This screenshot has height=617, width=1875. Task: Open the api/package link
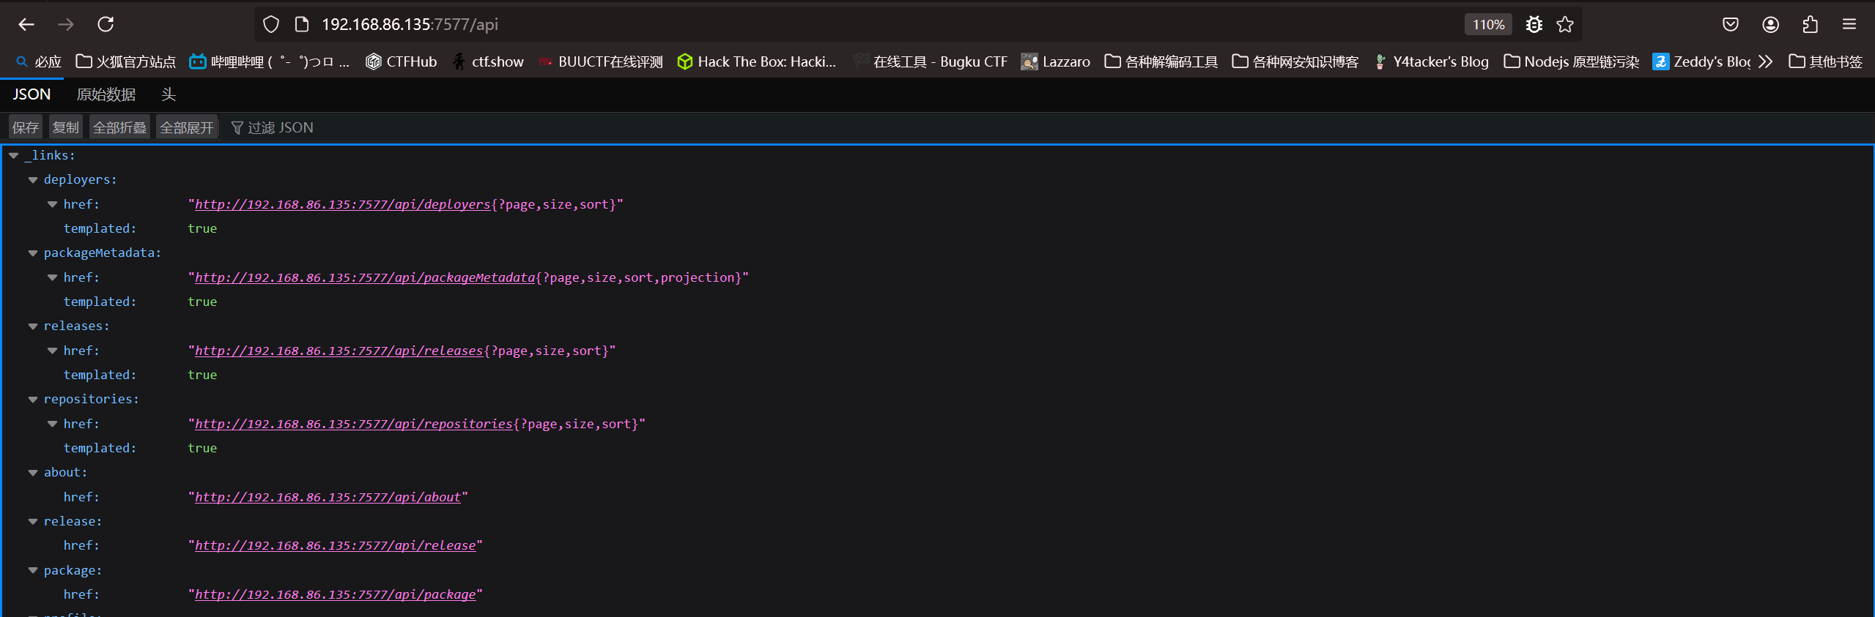(x=335, y=594)
